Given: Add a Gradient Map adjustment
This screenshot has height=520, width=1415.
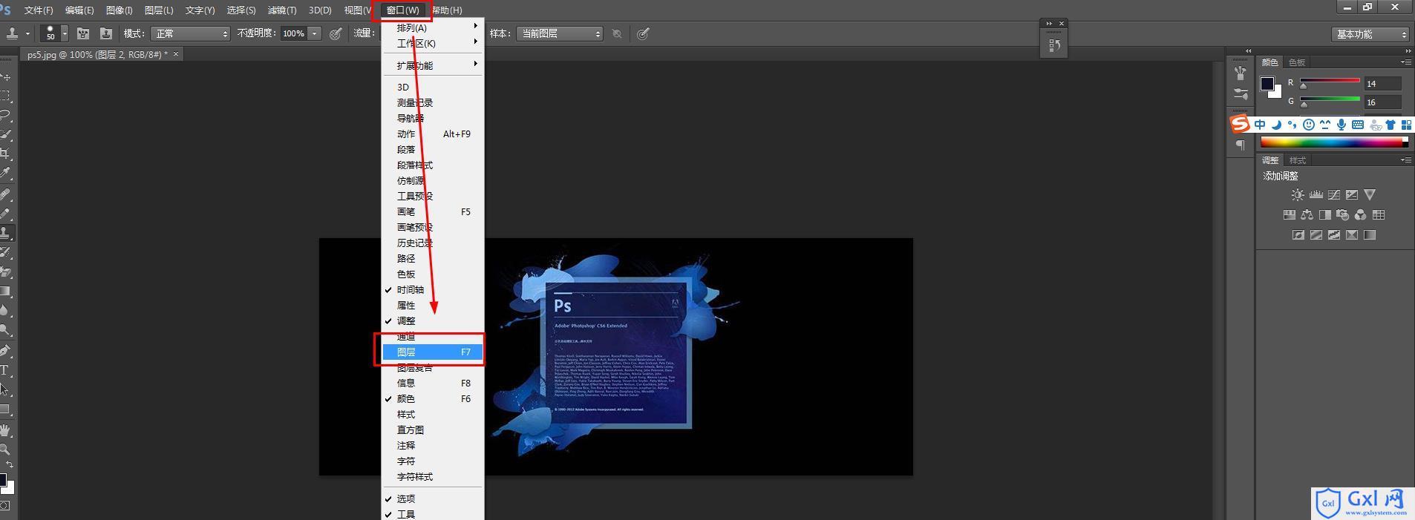Looking at the screenshot, I should click(x=1370, y=235).
